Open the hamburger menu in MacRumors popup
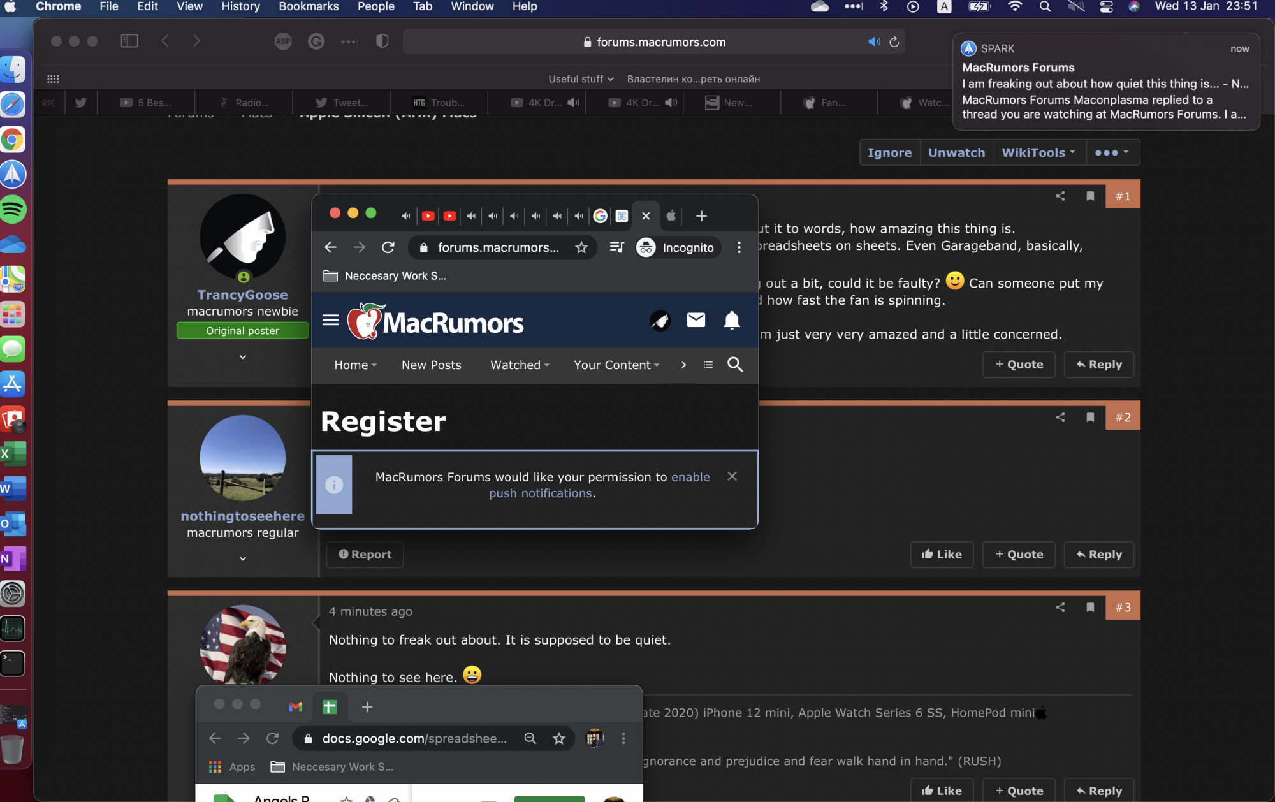1275x802 pixels. click(330, 320)
